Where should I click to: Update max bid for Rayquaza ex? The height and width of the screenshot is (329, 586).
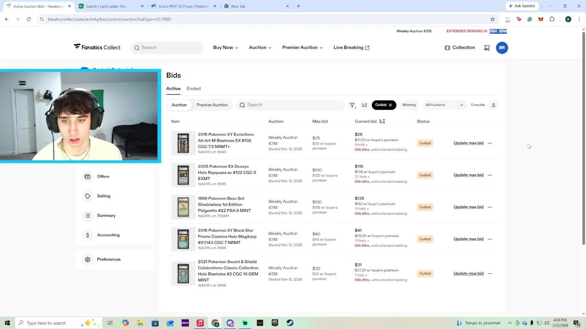[x=468, y=175]
